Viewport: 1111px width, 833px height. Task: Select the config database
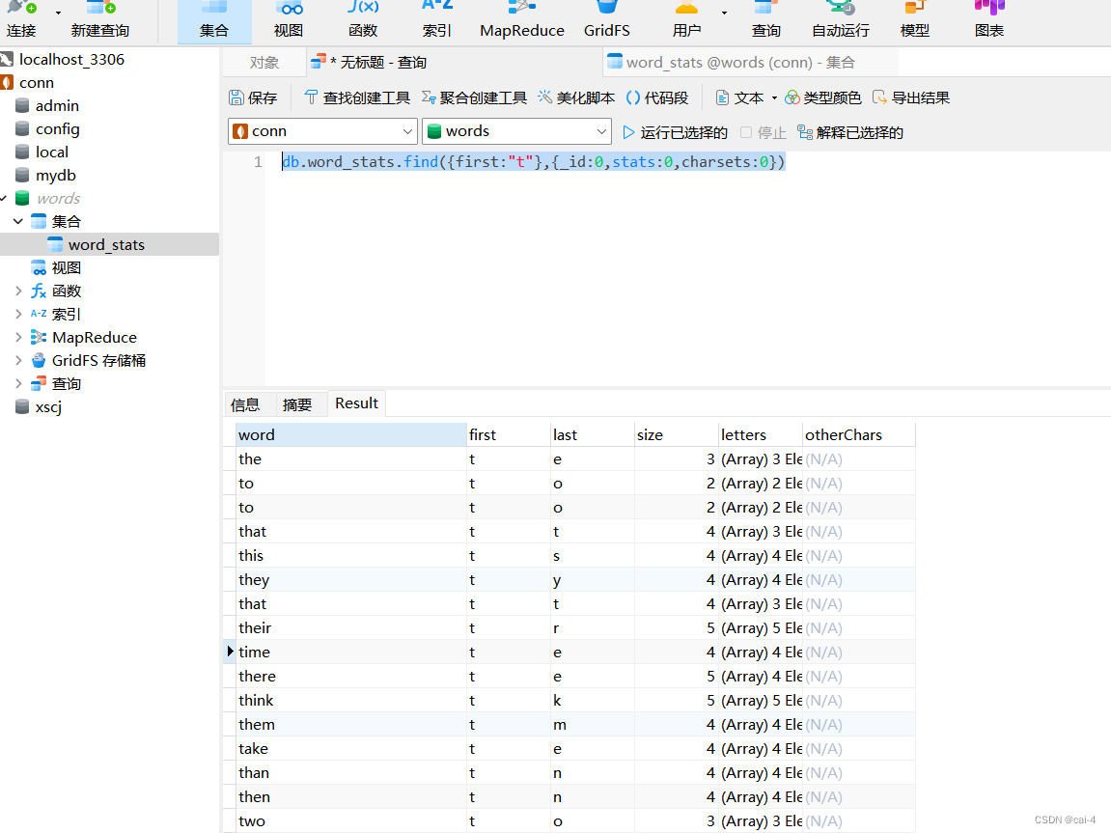coord(57,129)
